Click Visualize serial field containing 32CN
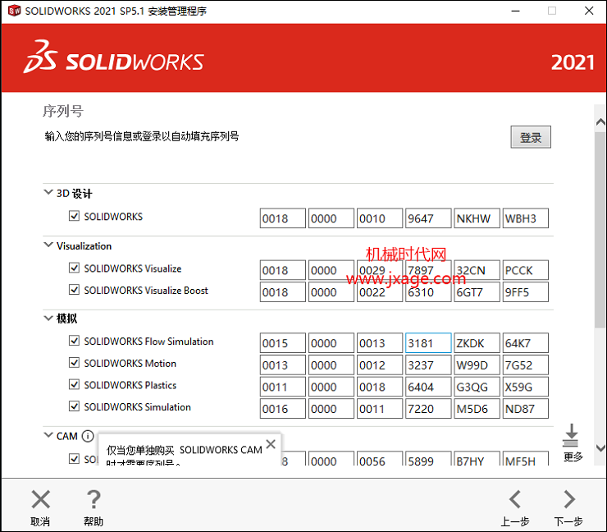Viewport: 607px width, 532px height. pos(477,270)
